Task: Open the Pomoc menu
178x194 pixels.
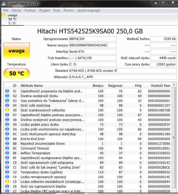Action: (69, 10)
